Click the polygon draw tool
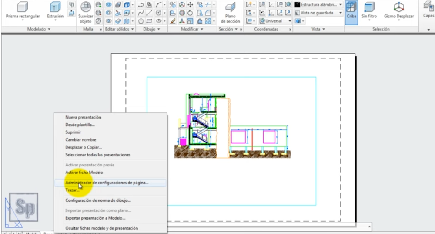Screen dimensions: 435x234 pos(141,21)
